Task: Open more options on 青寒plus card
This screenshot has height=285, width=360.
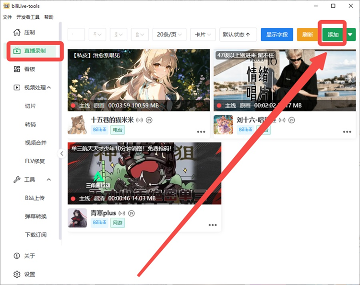Action: (x=213, y=225)
